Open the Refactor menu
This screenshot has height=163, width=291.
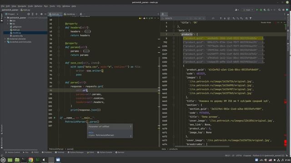pyautogui.click(x=38, y=6)
